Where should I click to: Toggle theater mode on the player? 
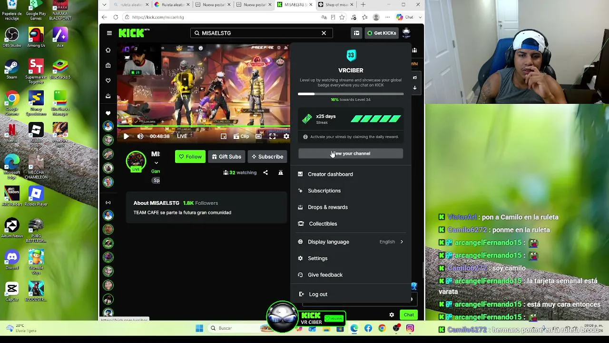(x=258, y=136)
